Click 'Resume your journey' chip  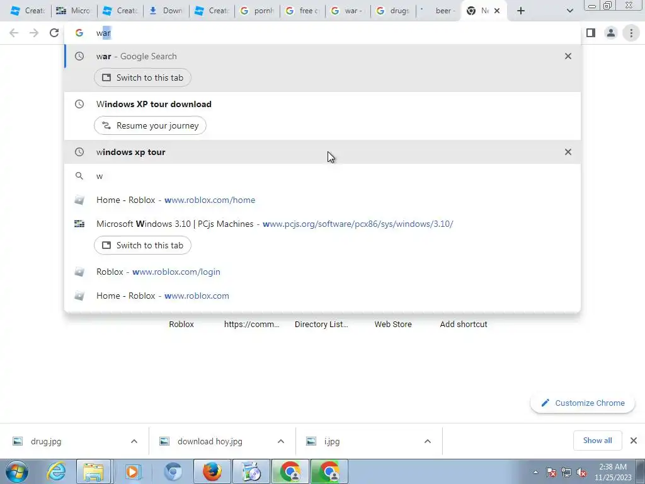(x=150, y=125)
